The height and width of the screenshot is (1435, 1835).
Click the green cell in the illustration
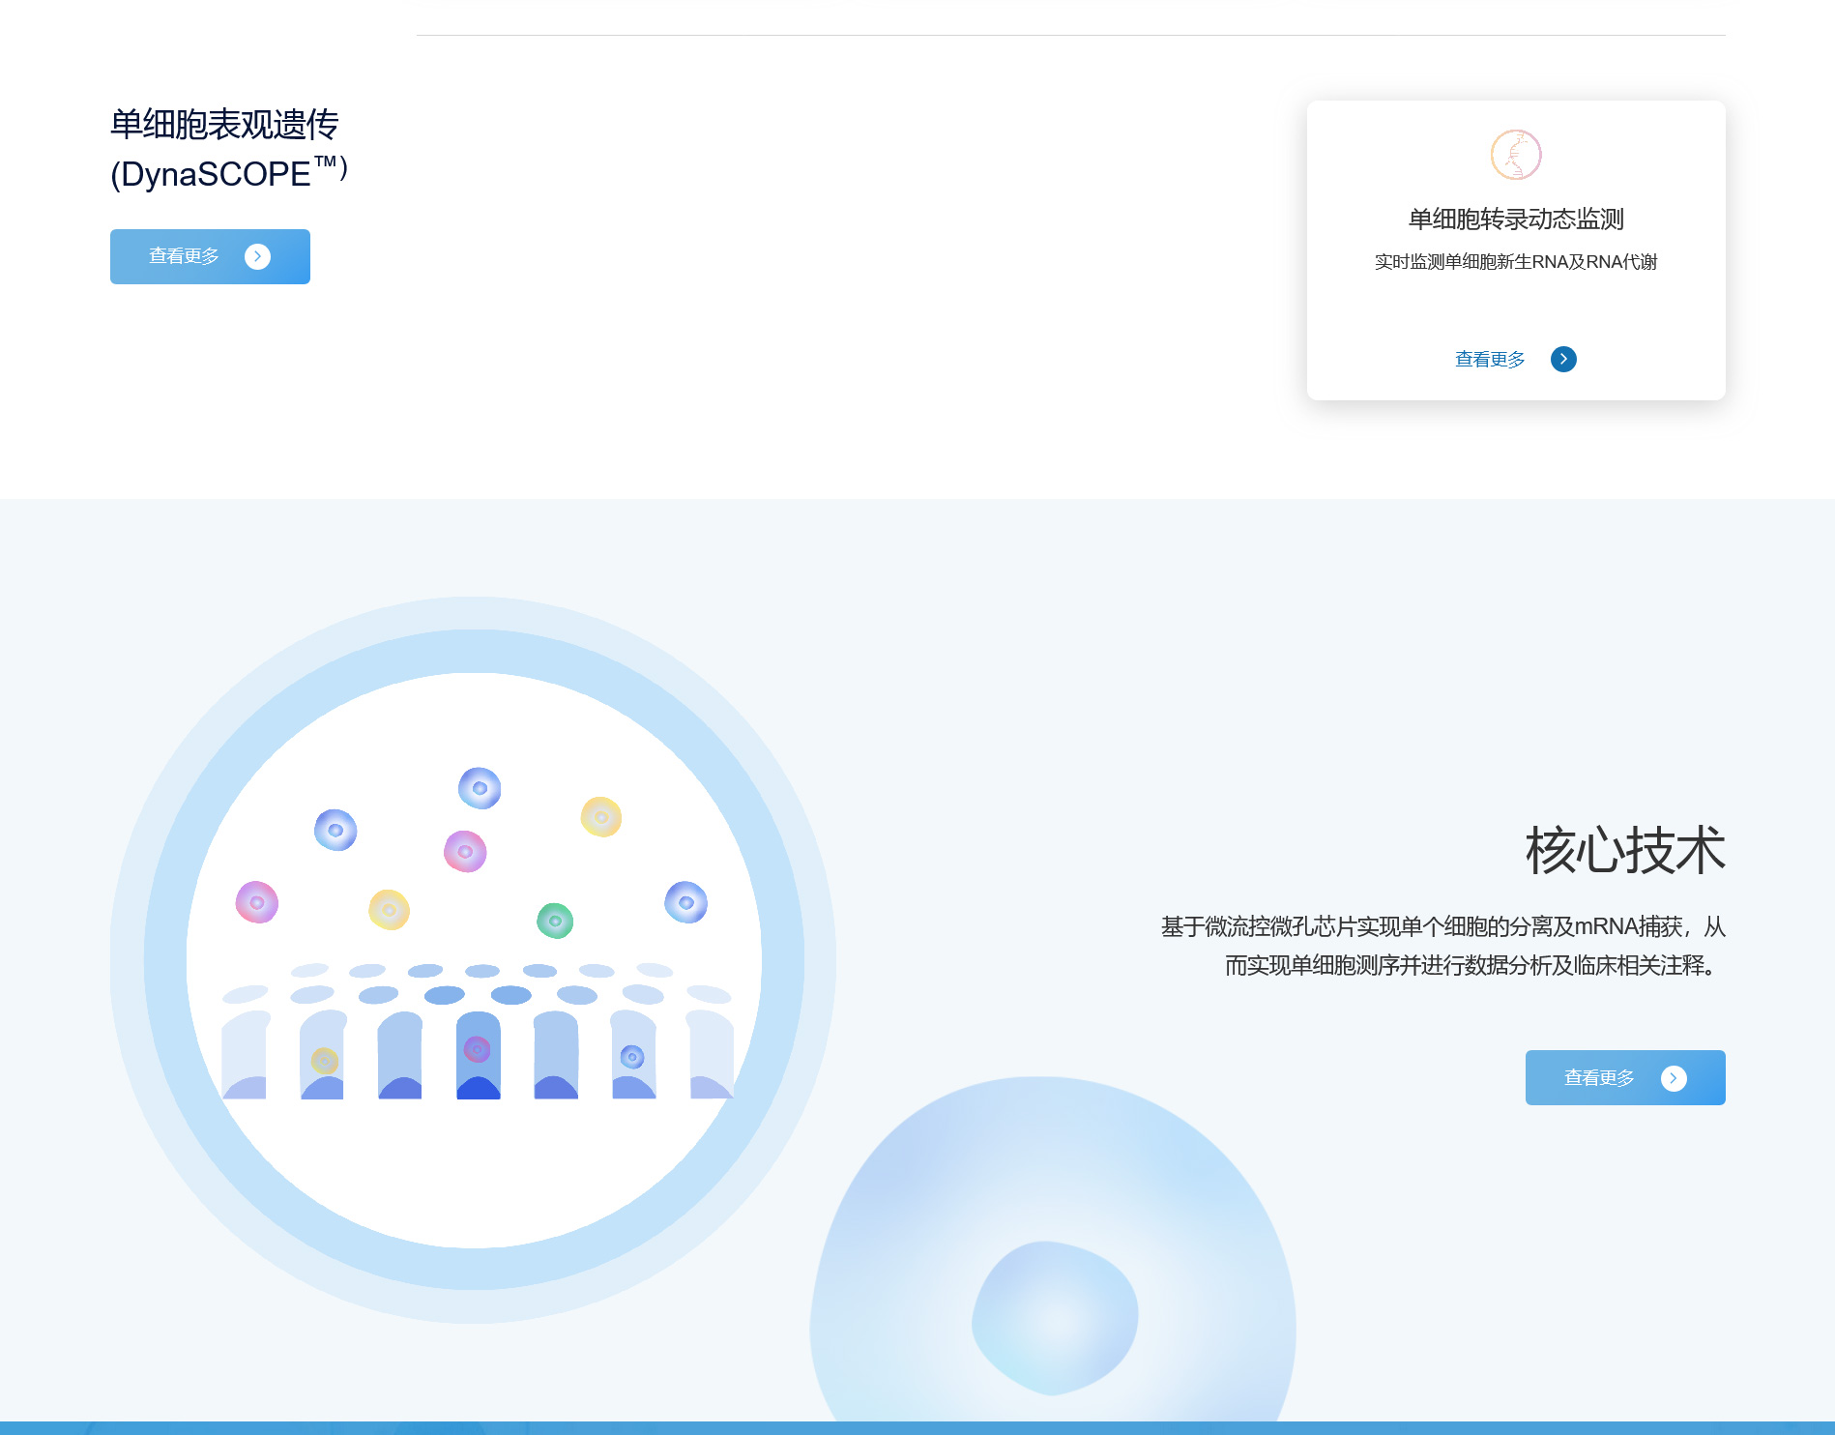click(555, 921)
